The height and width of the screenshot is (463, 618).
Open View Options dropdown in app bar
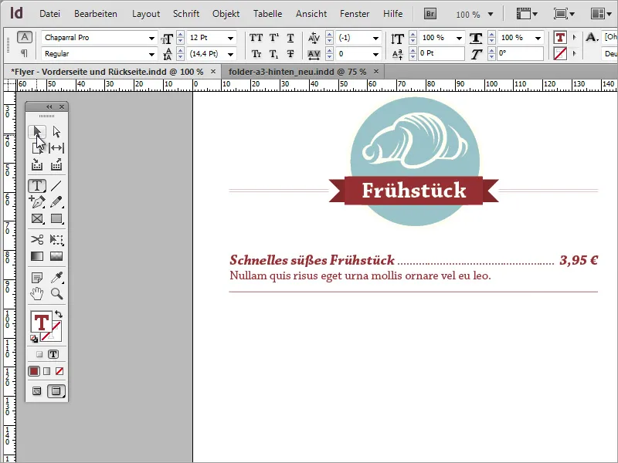tap(527, 14)
